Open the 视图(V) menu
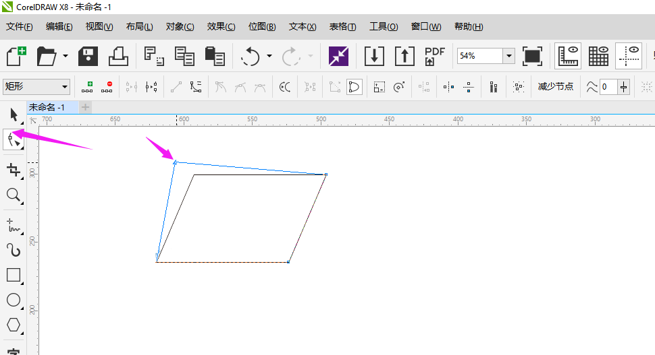Image resolution: width=655 pixels, height=355 pixels. tap(99, 27)
